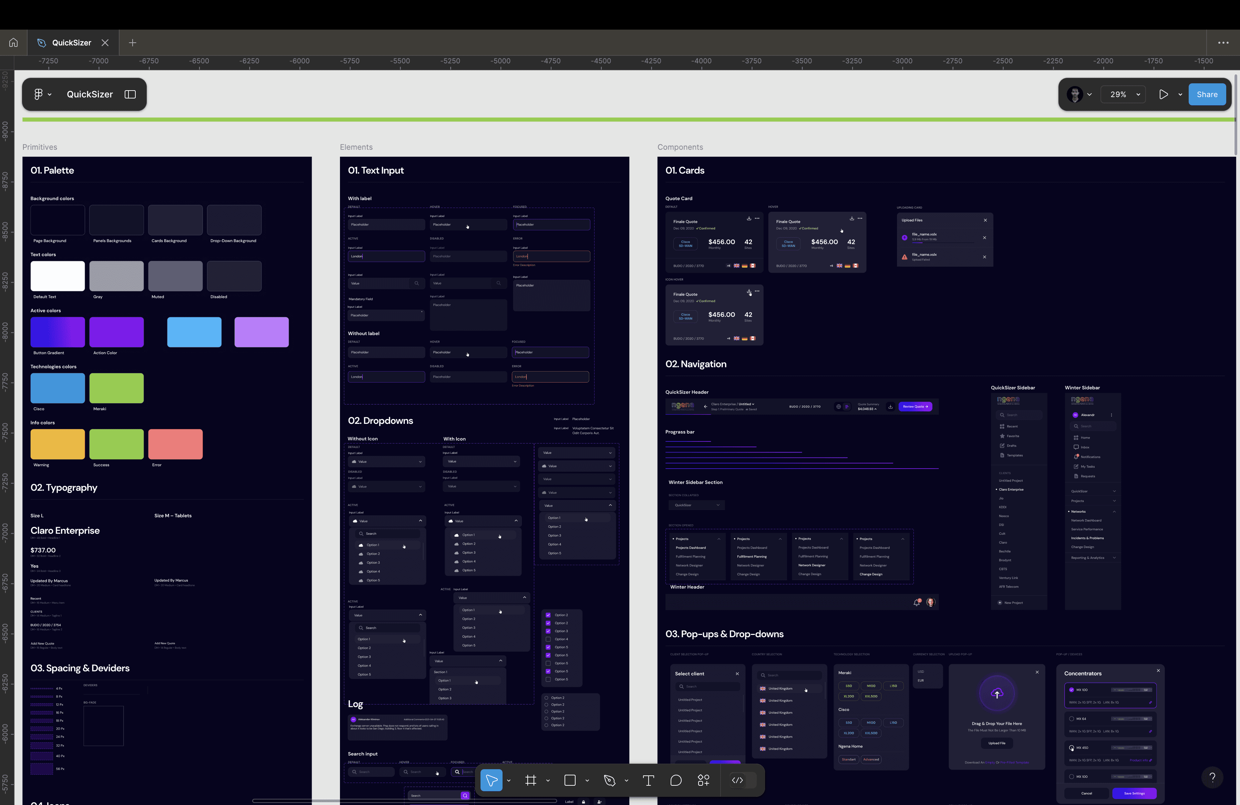Click the Option 3 checkbox in the checkbox list
The width and height of the screenshot is (1240, 805).
pyautogui.click(x=548, y=631)
